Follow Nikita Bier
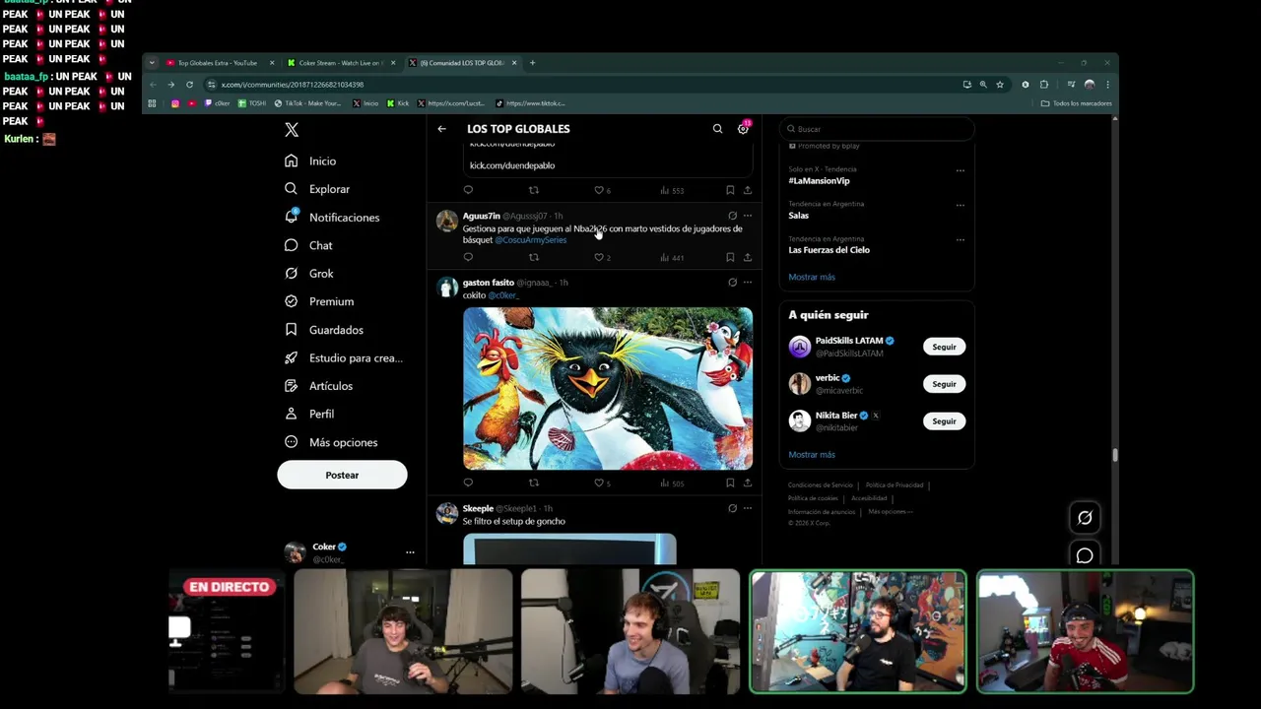 (x=944, y=421)
